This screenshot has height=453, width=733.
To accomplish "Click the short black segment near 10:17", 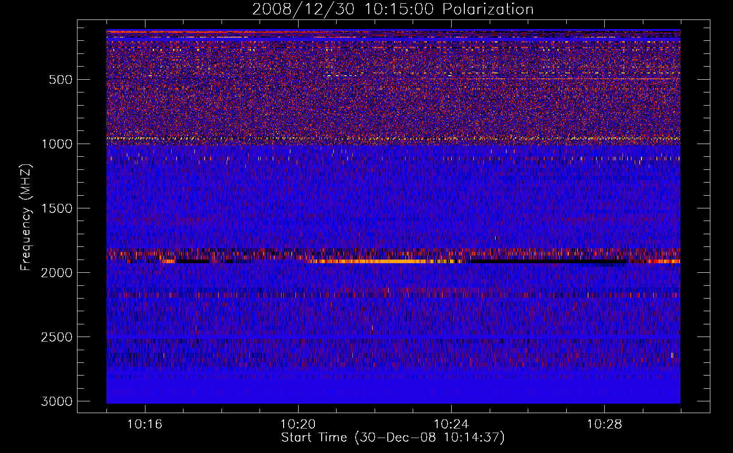I will coord(193,262).
